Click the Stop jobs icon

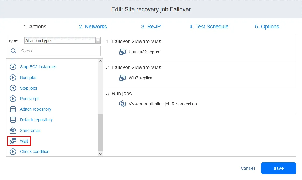13,88
